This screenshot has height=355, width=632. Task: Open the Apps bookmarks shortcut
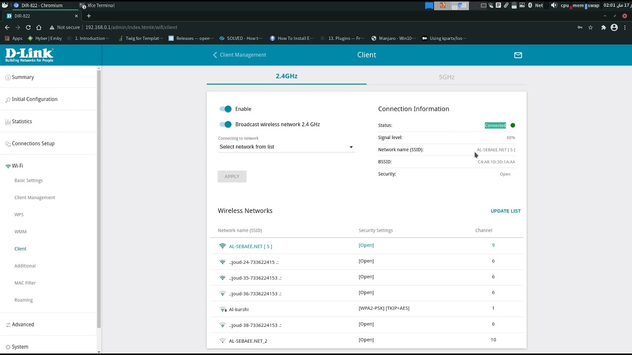(14, 38)
